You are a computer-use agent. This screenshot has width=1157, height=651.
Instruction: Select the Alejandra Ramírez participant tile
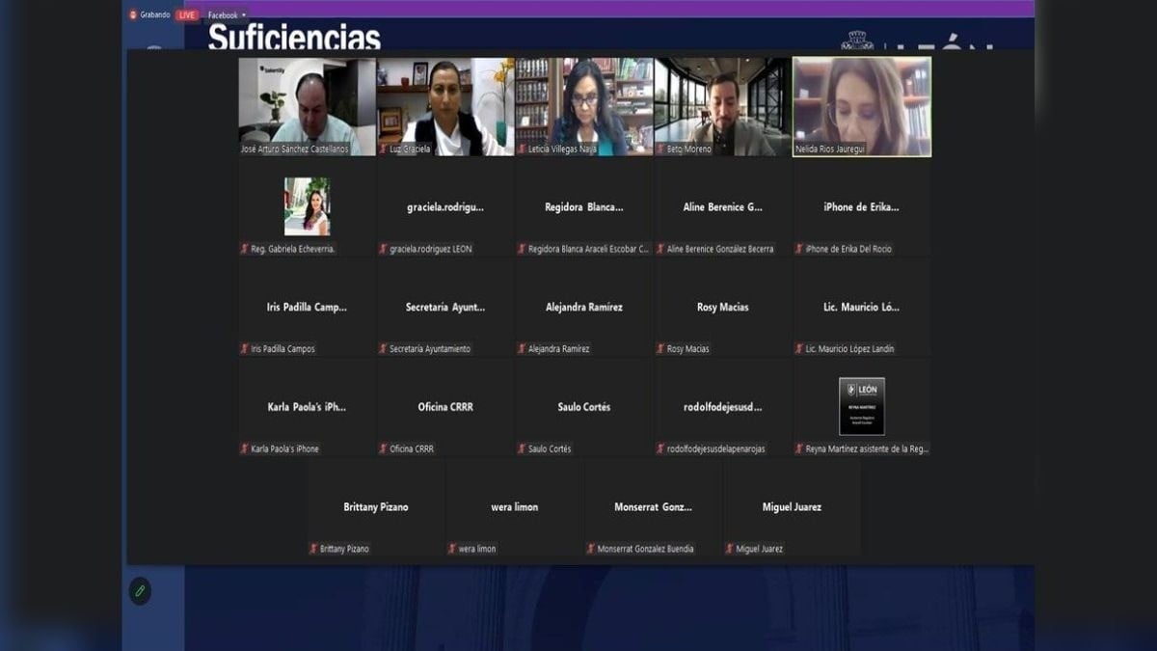(584, 308)
